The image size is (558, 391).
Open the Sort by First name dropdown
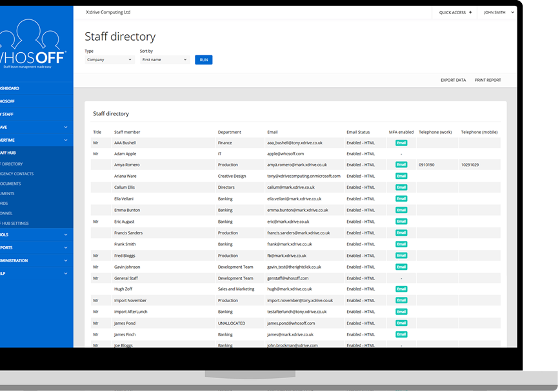tap(164, 60)
